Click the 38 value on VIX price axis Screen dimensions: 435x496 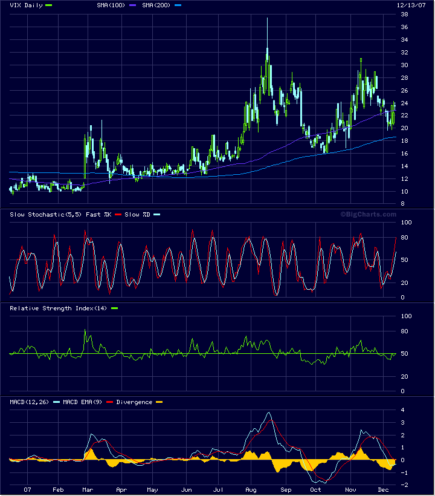tap(404, 15)
